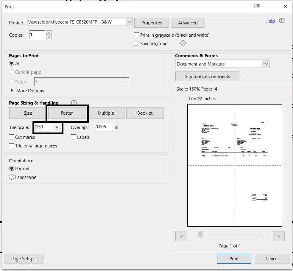Enable Print in grayscale checkbox
This screenshot has width=293, height=271.
click(137, 35)
